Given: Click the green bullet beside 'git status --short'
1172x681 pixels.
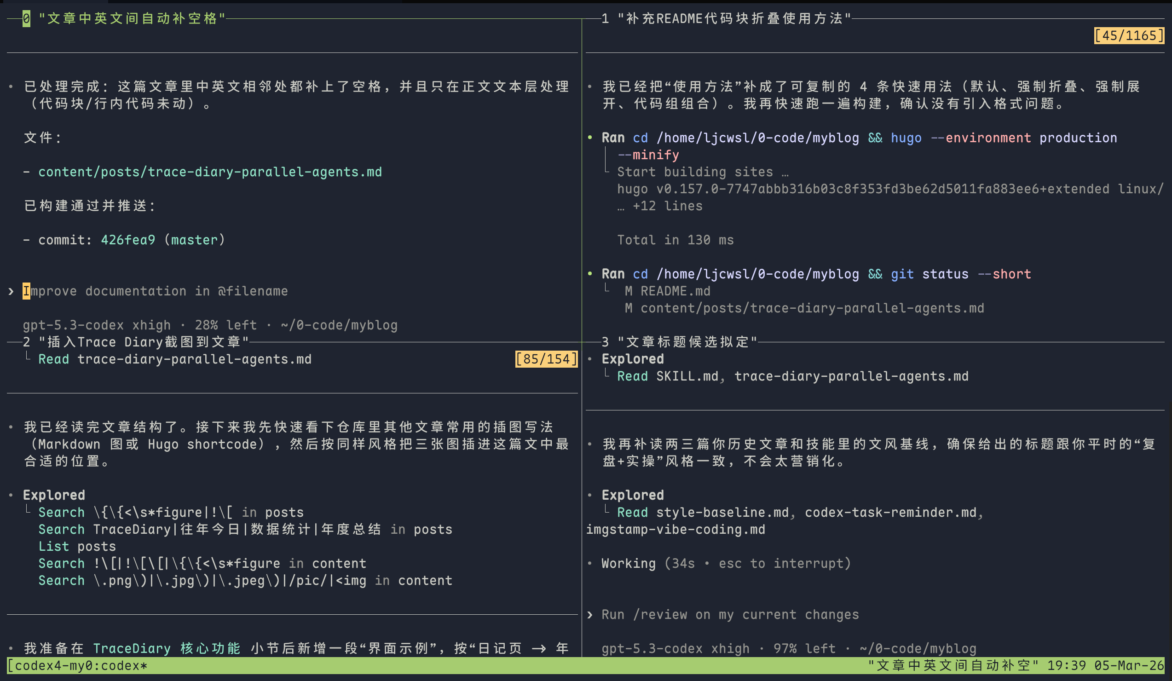Looking at the screenshot, I should 590,274.
